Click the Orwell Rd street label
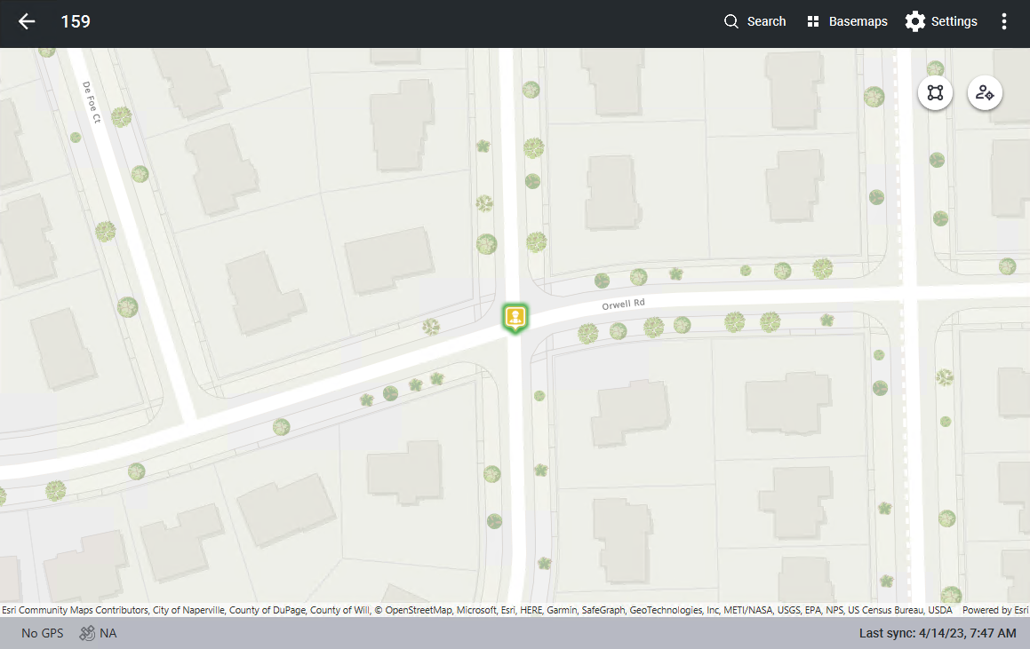 [x=623, y=305]
